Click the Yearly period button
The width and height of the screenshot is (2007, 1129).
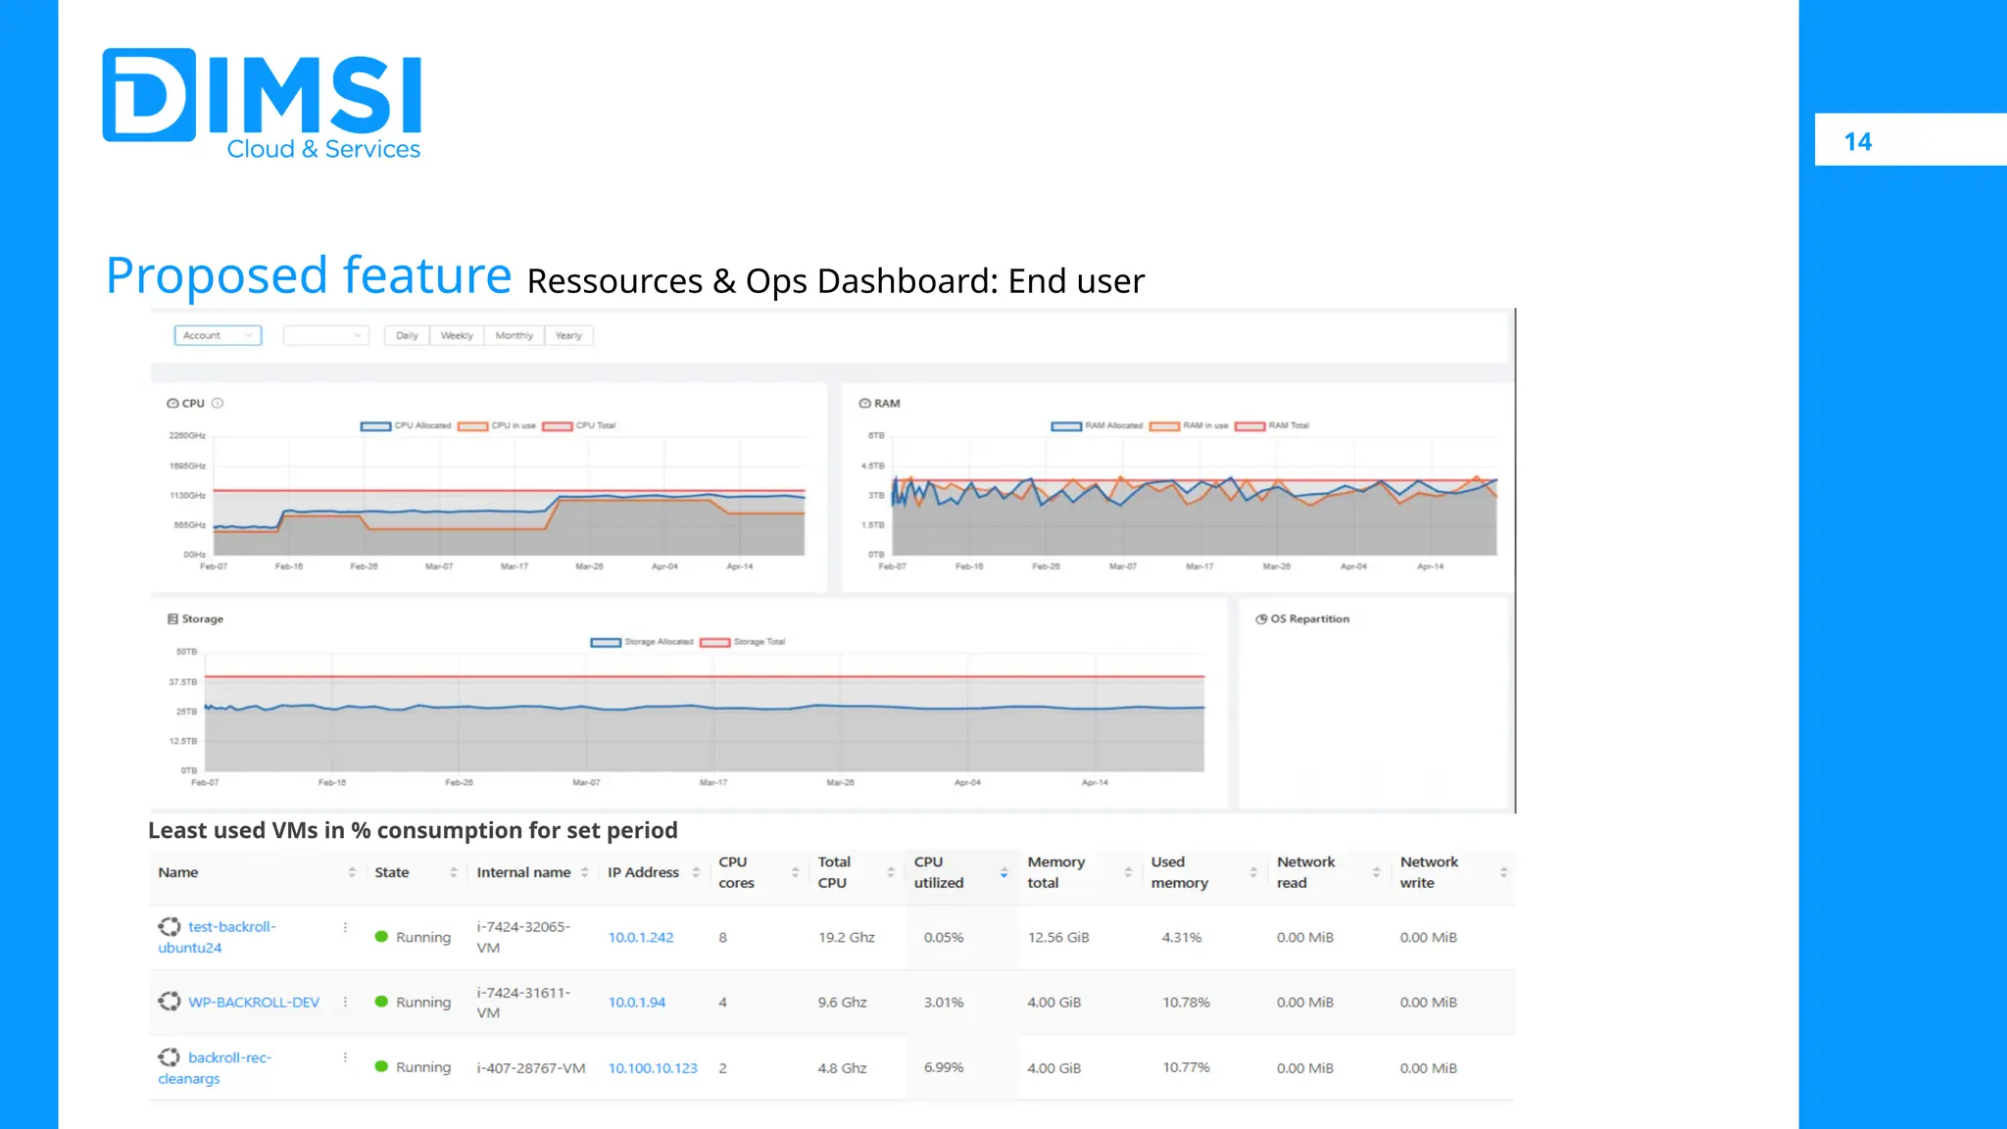pos(568,335)
